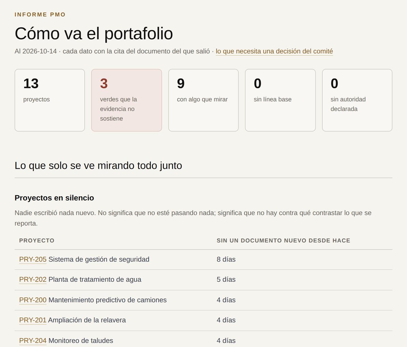Select the "verdes que la evidencia no sostiene" card
Screen dimensions: 407x347
(127, 100)
